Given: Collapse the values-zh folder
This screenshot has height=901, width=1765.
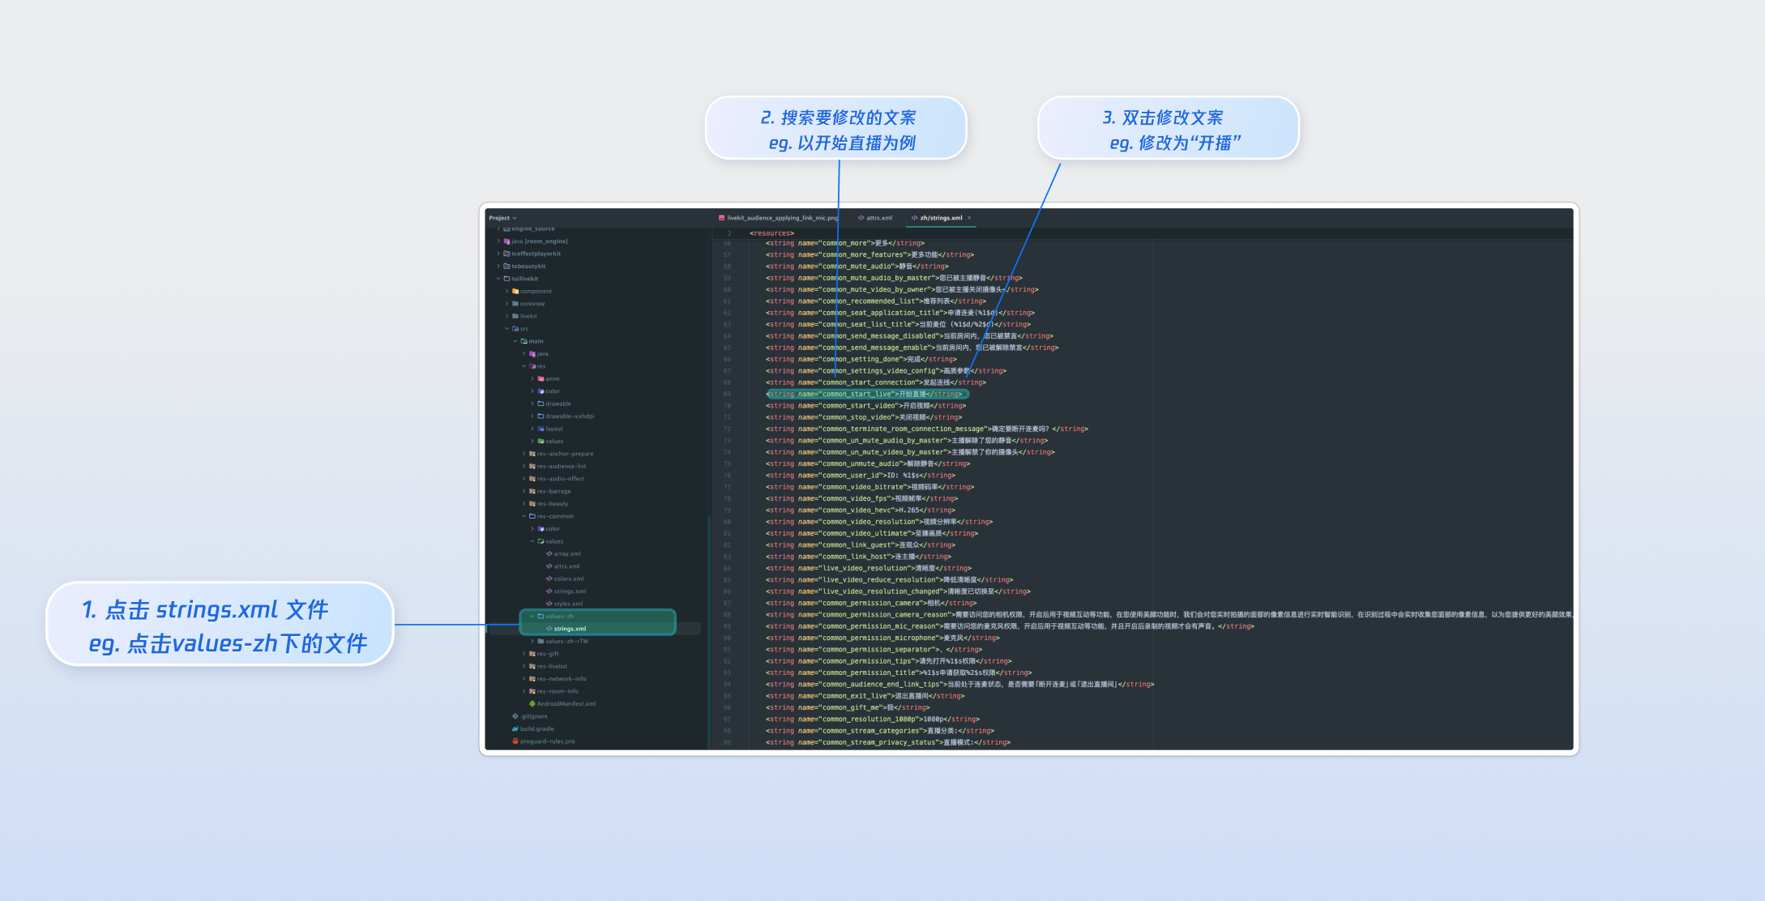Looking at the screenshot, I should click(532, 616).
